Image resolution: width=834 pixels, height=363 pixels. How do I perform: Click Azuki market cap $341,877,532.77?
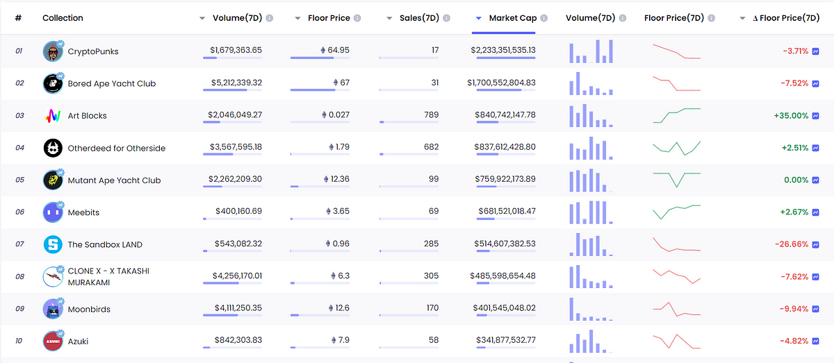point(506,340)
